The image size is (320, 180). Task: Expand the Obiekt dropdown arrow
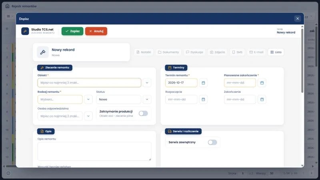pyautogui.click(x=147, y=83)
